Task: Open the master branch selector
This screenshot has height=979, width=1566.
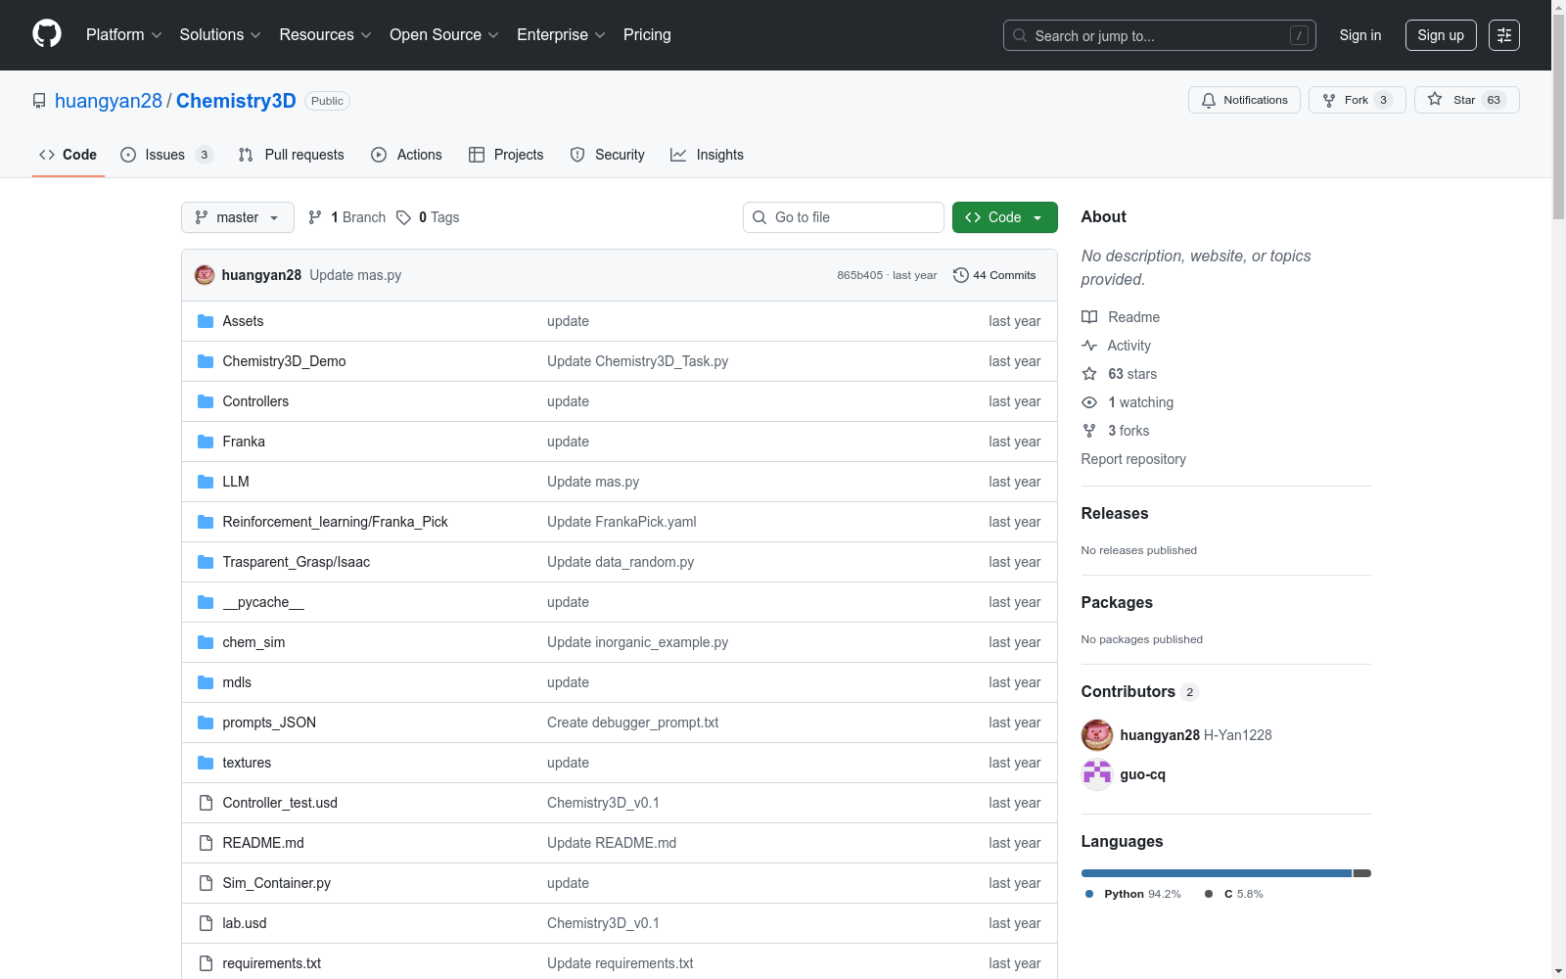Action: 238,217
